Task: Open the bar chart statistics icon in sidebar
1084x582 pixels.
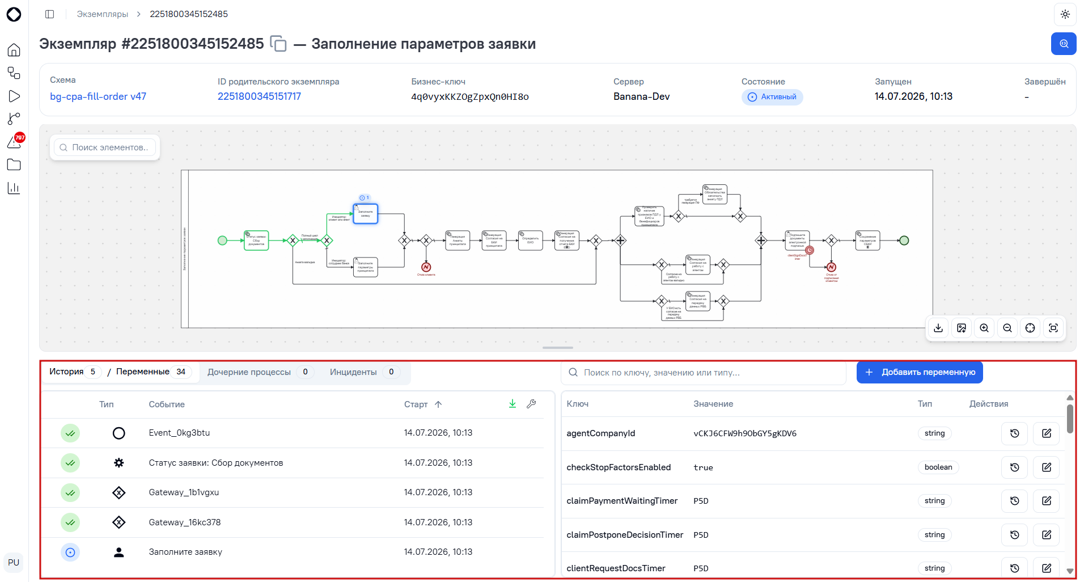Action: [14, 188]
